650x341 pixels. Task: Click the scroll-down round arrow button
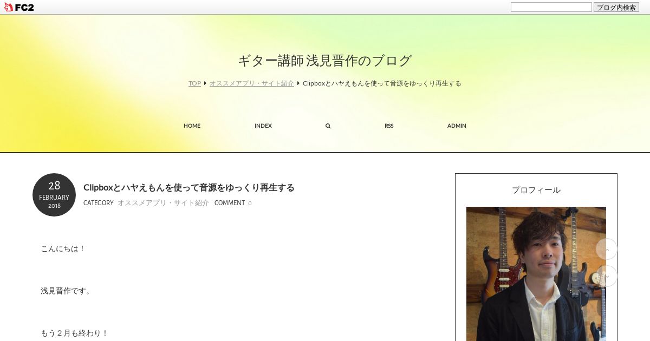tap(607, 276)
